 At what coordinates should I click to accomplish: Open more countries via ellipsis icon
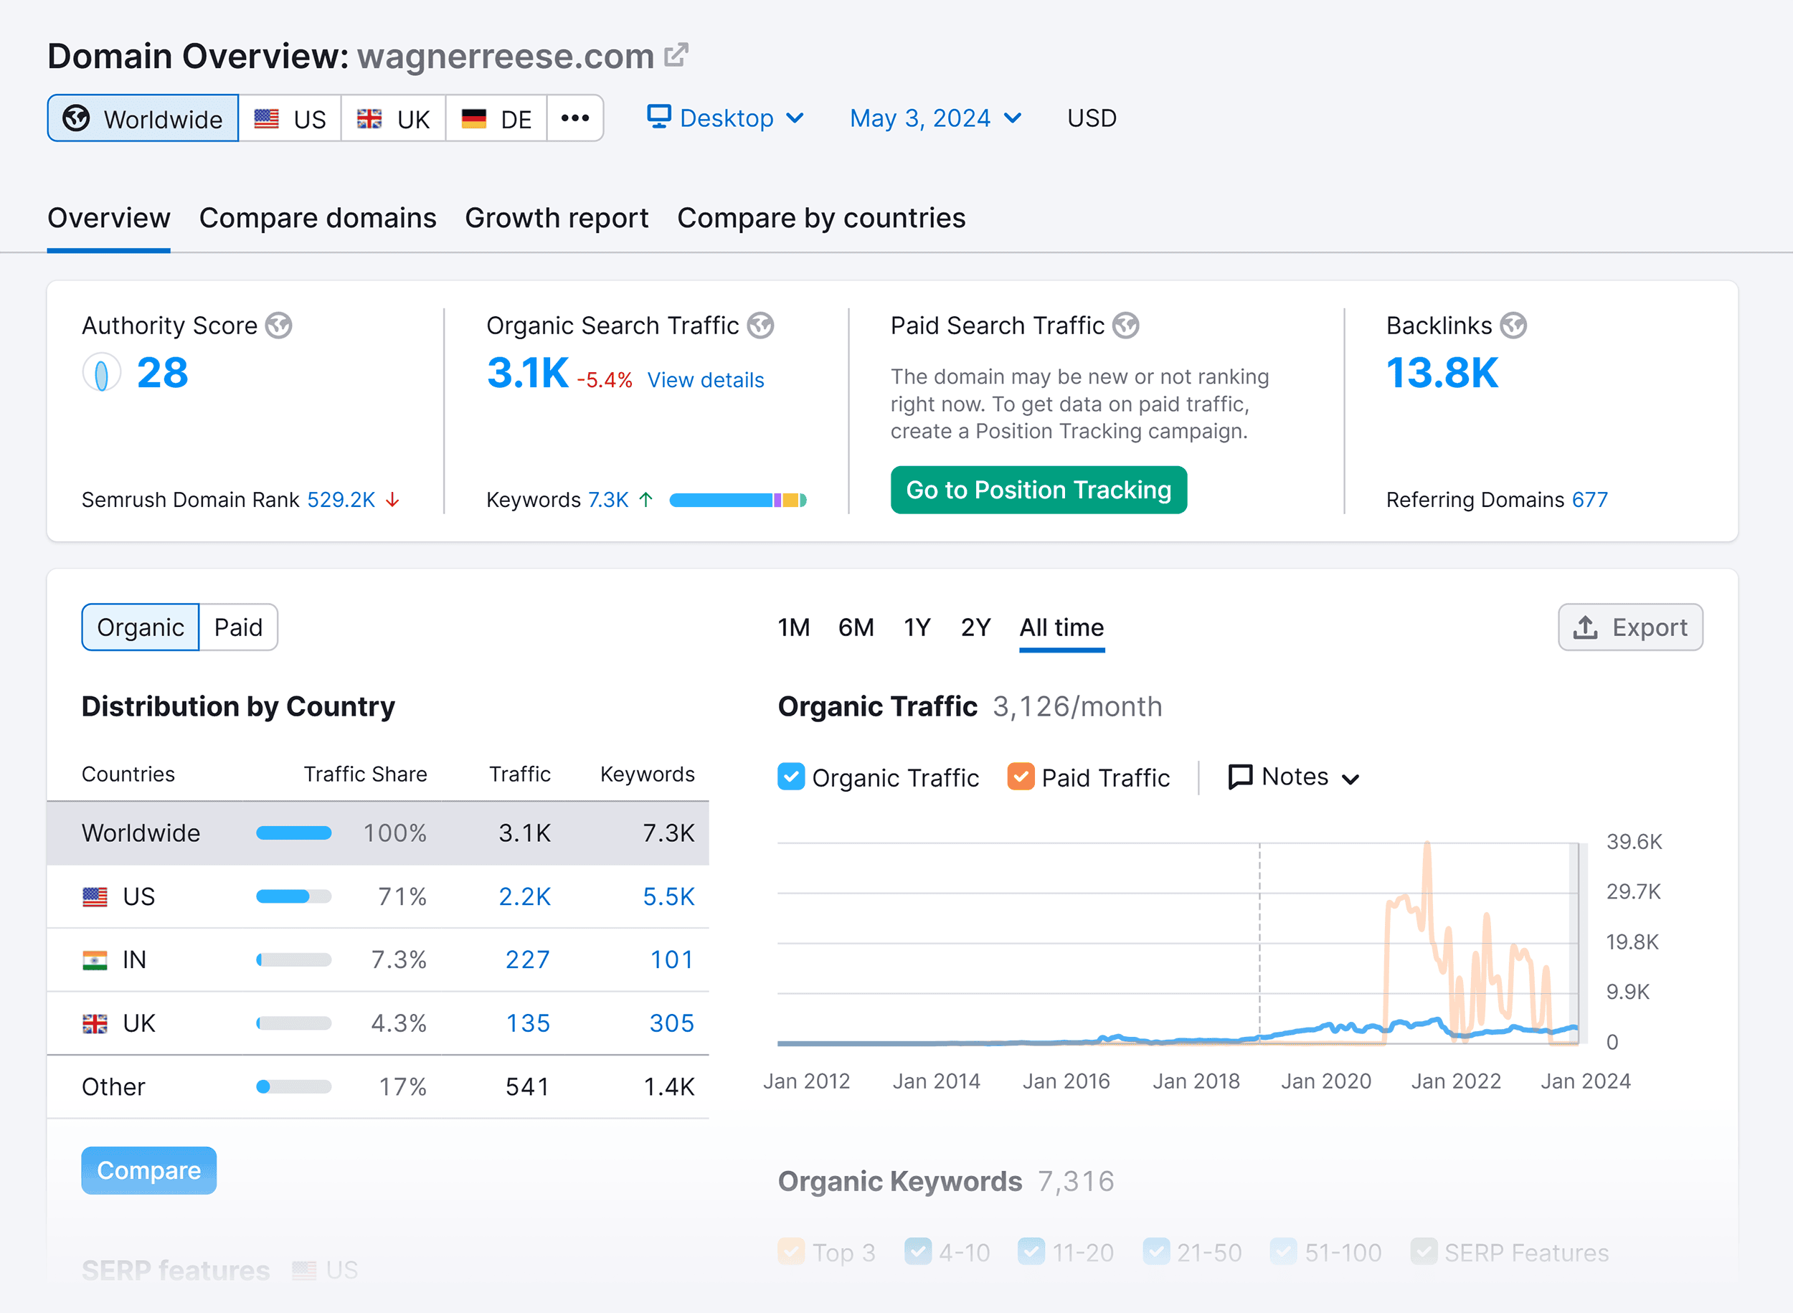(x=574, y=118)
